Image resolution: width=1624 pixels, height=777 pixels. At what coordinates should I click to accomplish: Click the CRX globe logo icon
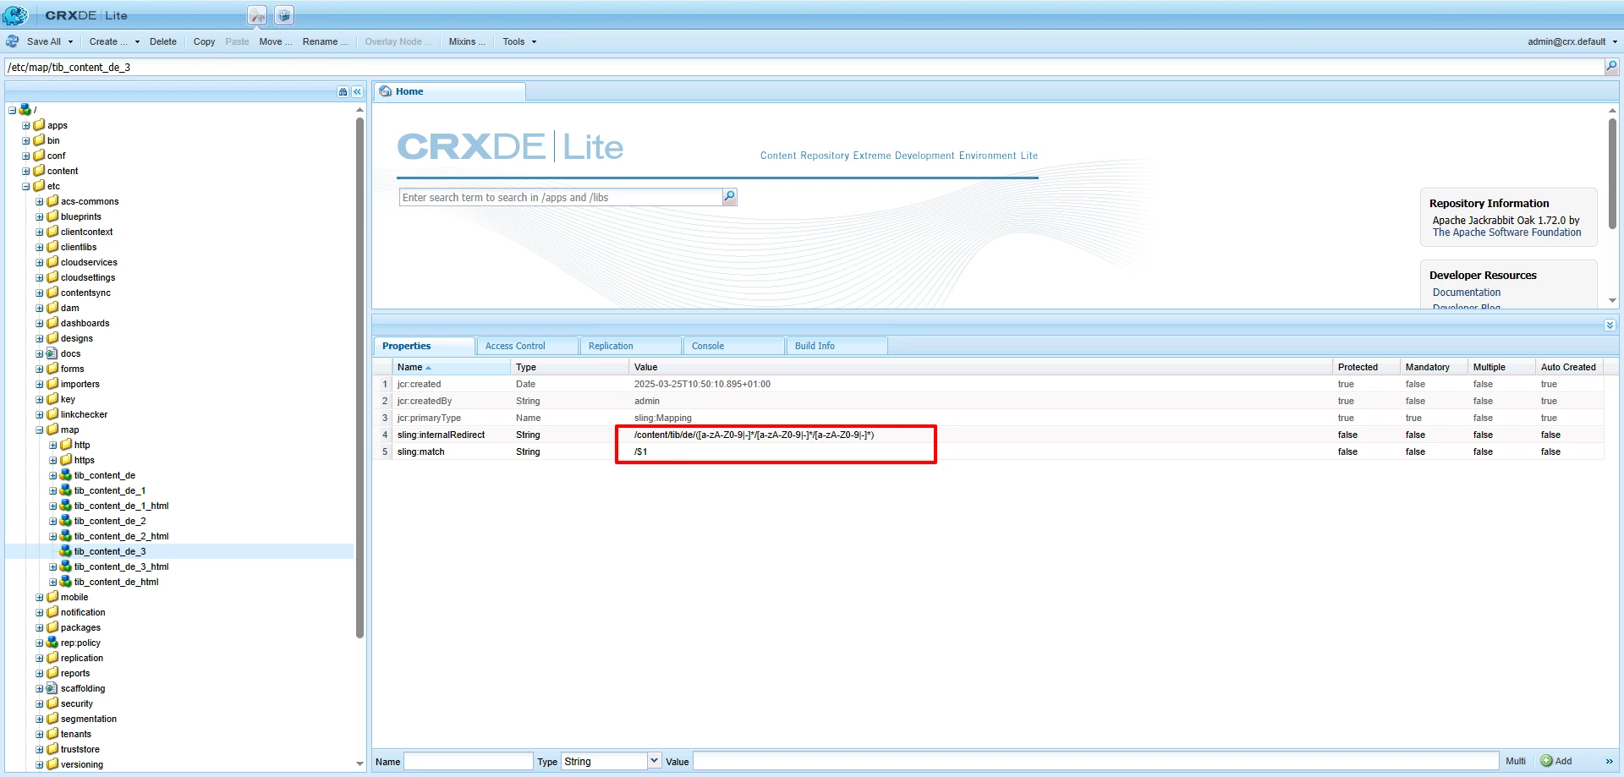point(15,15)
